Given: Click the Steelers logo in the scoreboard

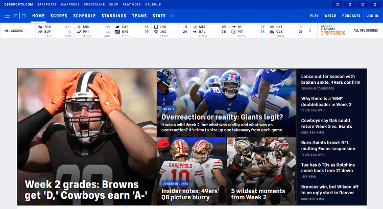Looking at the screenshot, I should click(x=233, y=31).
